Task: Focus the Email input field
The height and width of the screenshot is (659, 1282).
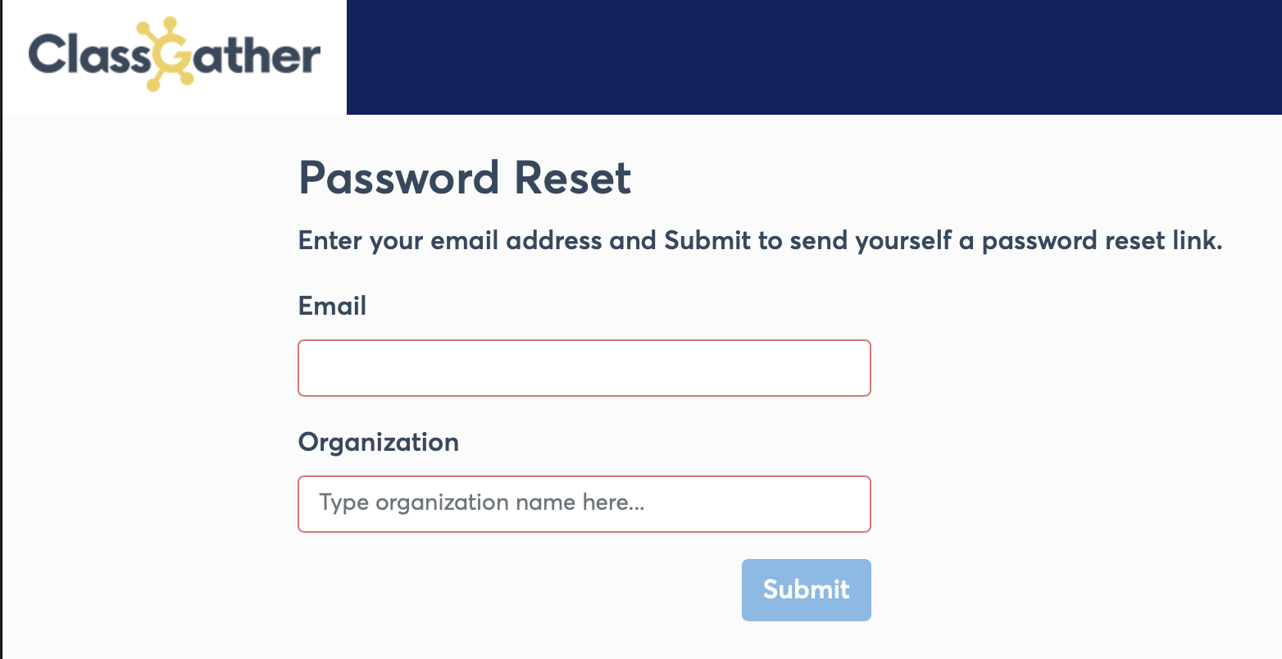Action: (x=584, y=368)
